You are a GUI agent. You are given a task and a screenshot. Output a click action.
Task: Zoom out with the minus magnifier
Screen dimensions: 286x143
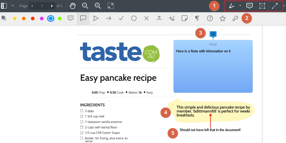tap(85, 6)
